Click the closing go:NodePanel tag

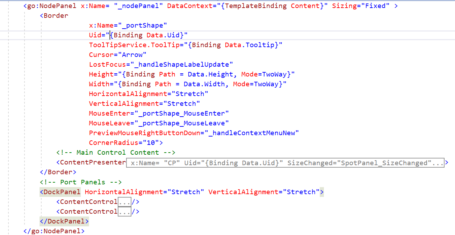click(x=54, y=231)
